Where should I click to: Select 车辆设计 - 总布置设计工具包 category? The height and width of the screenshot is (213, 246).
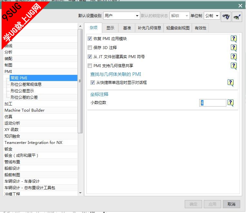(x=40, y=188)
